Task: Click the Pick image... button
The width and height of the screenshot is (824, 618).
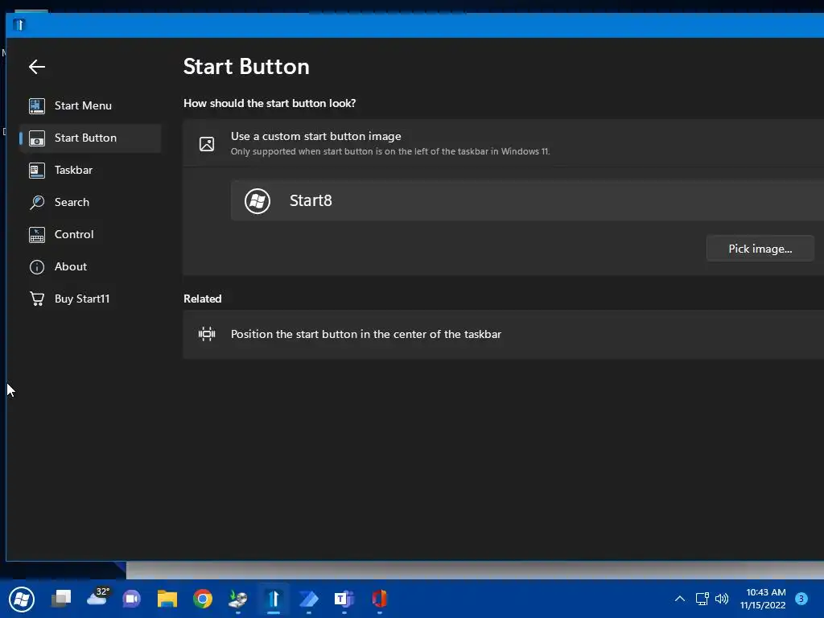Action: pyautogui.click(x=760, y=249)
